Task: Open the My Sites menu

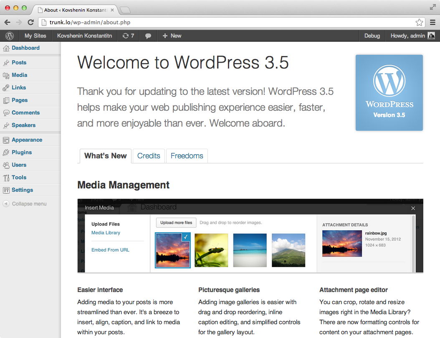Action: [x=35, y=36]
